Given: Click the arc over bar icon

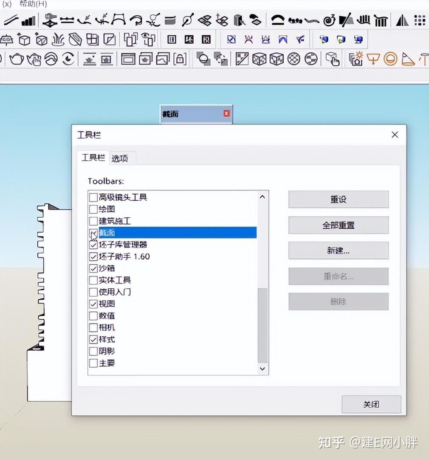Looking at the screenshot, I should pyautogui.click(x=277, y=20).
